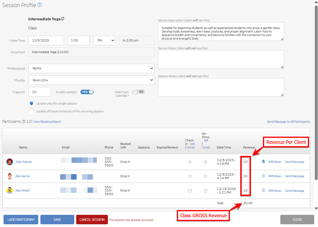Viewport: 318px width, 227px height.
Task: Click Send Message to All Participants
Action: 288,122
